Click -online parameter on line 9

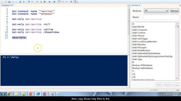click(x=48, y=29)
